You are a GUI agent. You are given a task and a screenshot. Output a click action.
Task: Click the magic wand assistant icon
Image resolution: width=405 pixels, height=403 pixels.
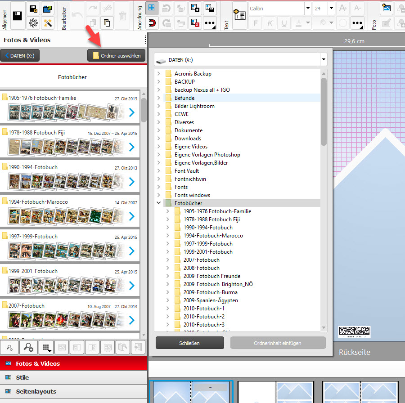48,23
